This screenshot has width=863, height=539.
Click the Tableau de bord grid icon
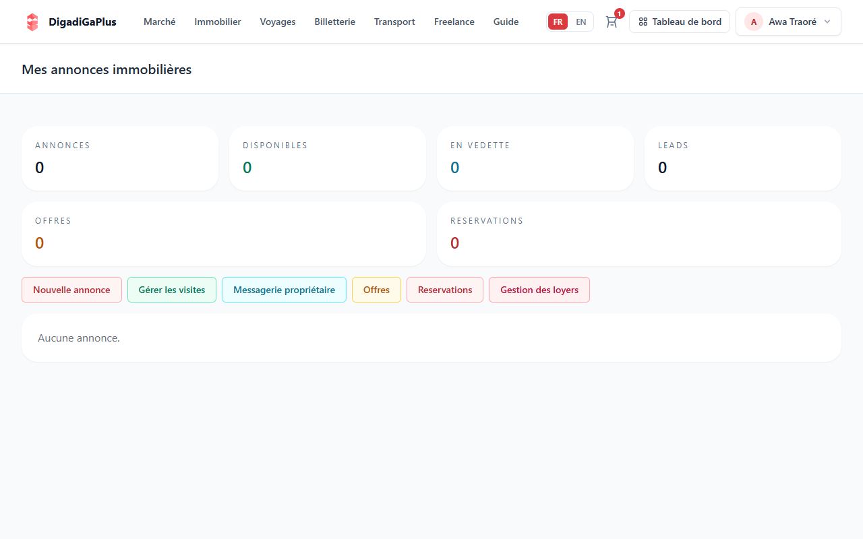643,22
